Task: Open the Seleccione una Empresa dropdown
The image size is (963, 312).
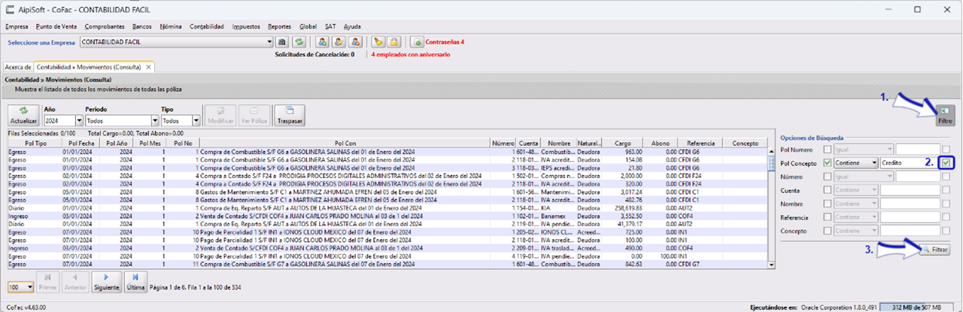Action: pos(269,42)
